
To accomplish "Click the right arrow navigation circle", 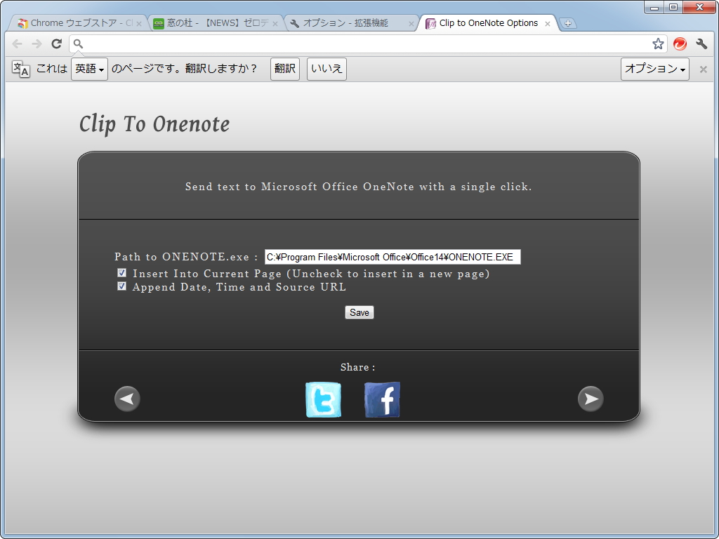I will coord(591,398).
